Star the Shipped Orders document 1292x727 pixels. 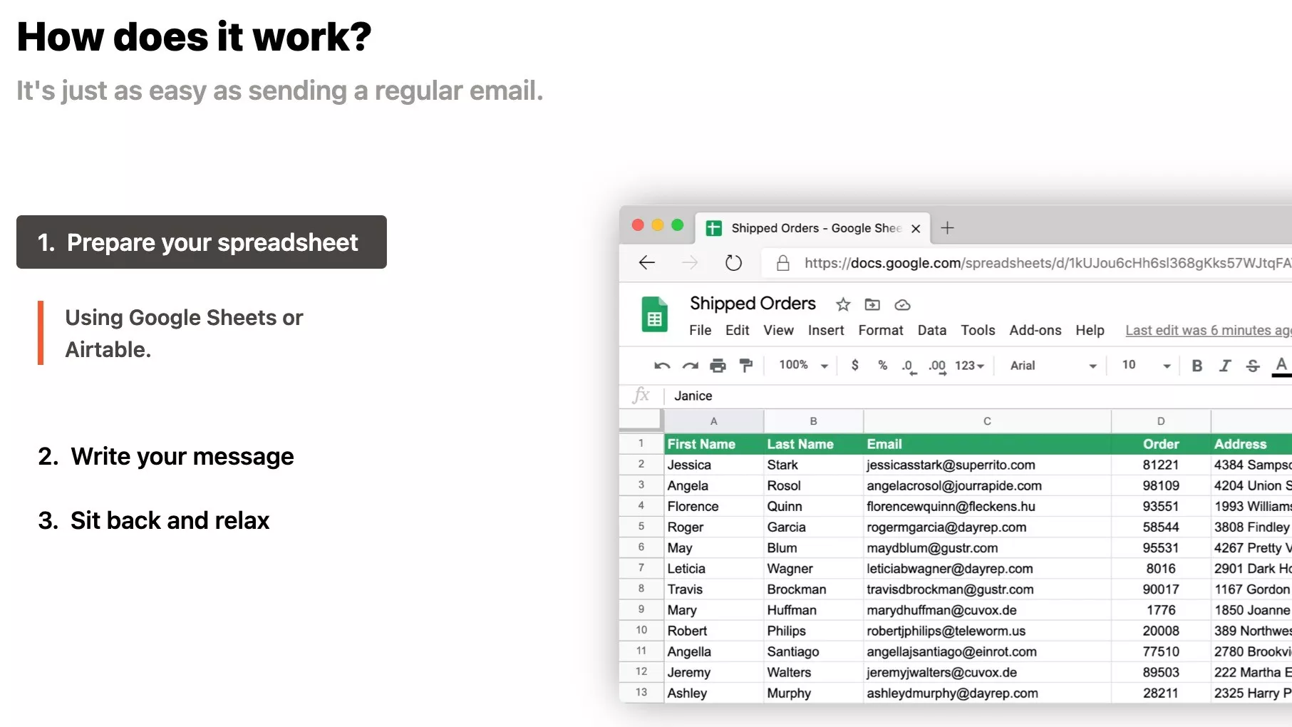[x=843, y=305]
